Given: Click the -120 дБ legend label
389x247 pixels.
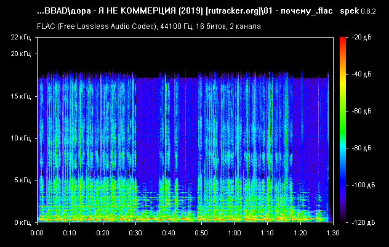Looking at the screenshot, I should click(x=363, y=223).
